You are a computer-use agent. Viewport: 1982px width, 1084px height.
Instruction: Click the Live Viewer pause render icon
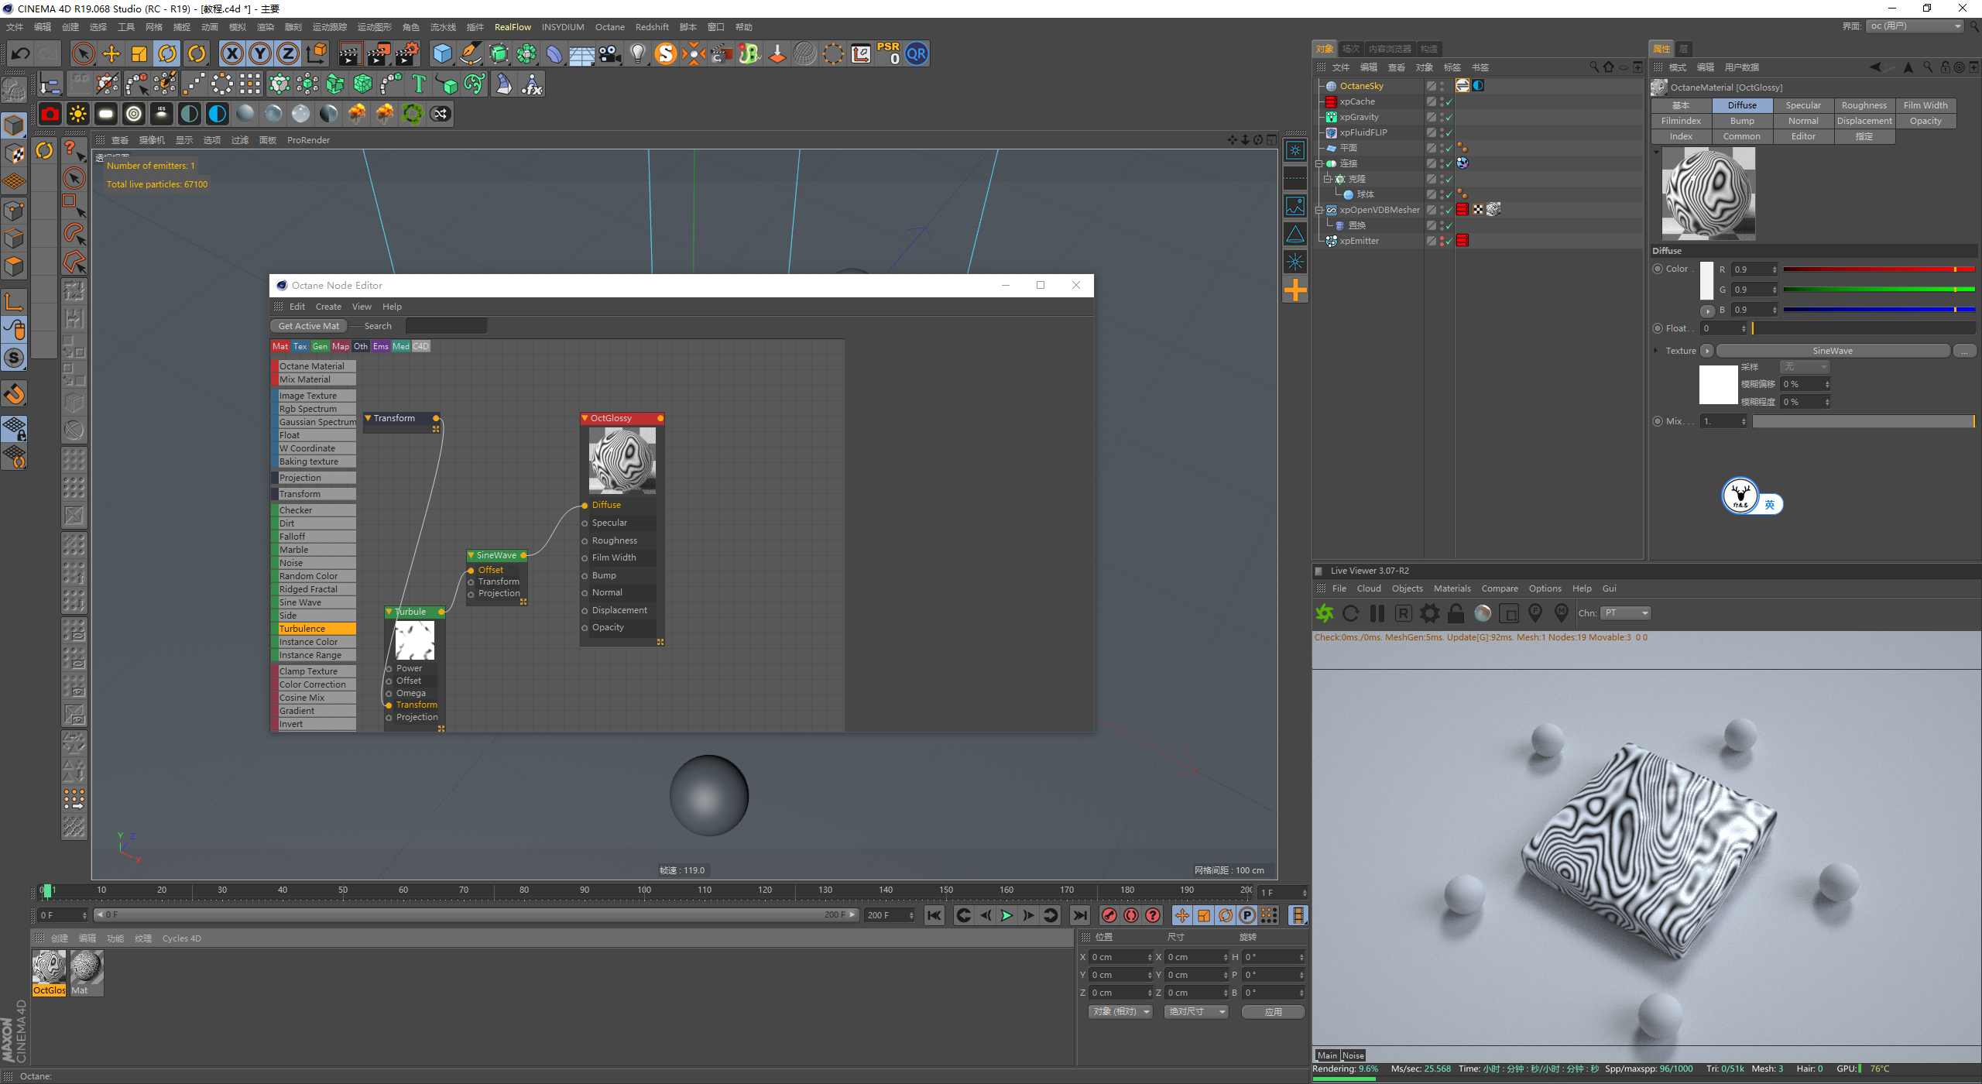[x=1377, y=613]
